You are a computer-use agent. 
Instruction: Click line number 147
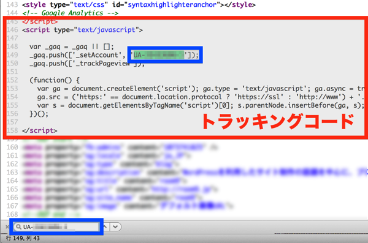tap(12, 38)
